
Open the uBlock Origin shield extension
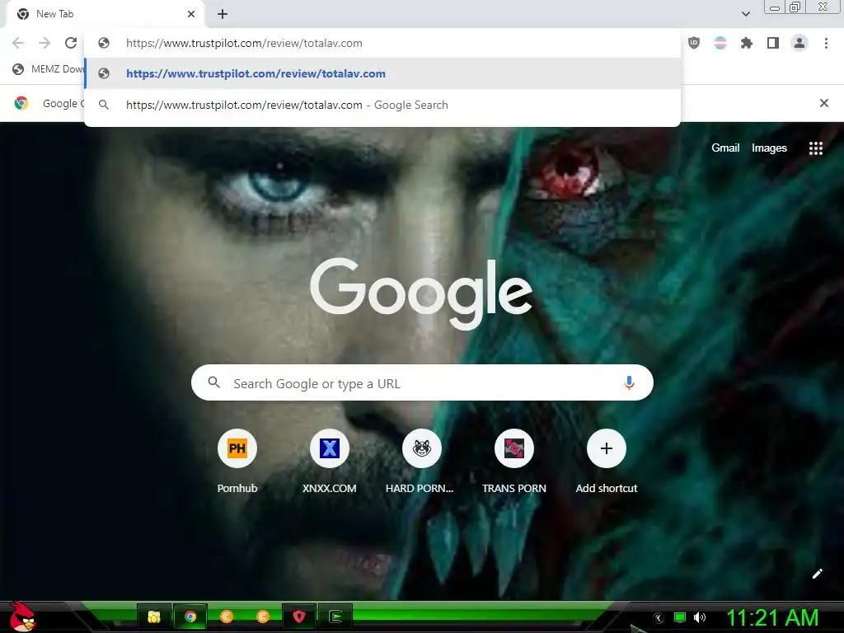pyautogui.click(x=694, y=43)
